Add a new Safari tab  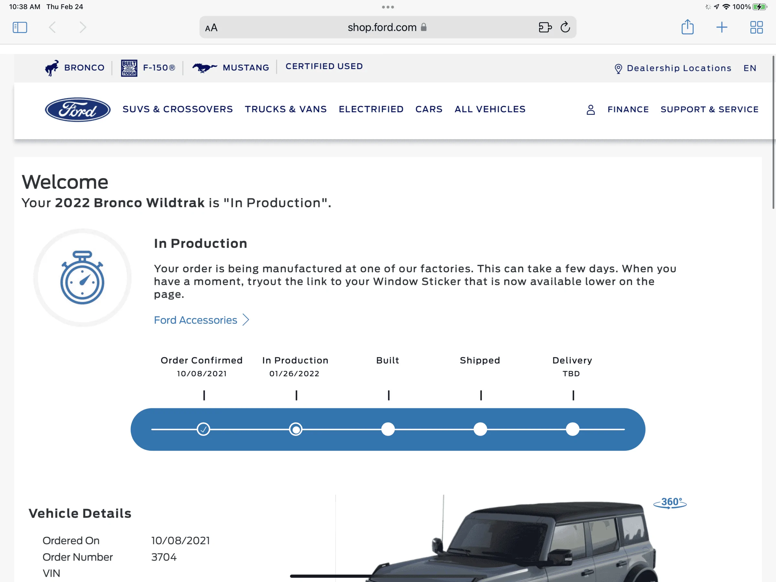722,27
